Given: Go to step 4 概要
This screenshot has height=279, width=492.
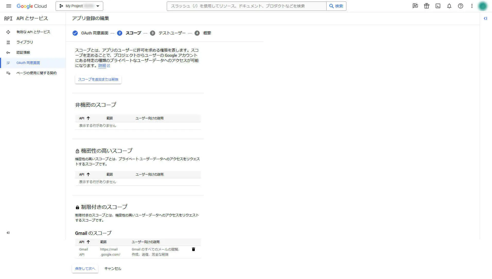Looking at the screenshot, I should pyautogui.click(x=203, y=33).
